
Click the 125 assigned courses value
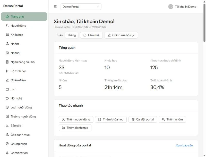coord(154,68)
